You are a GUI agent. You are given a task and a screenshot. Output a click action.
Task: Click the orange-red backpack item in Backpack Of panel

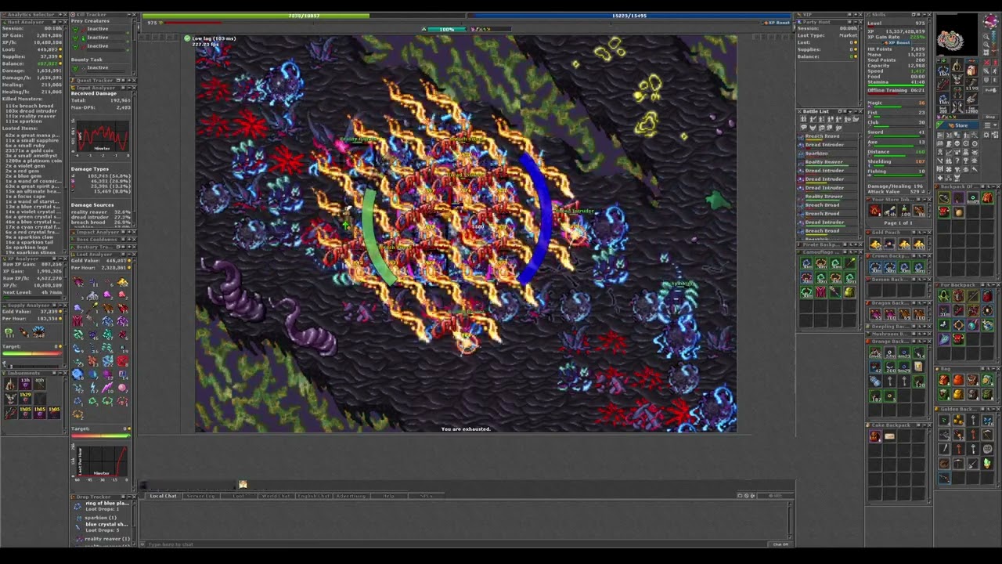988,197
